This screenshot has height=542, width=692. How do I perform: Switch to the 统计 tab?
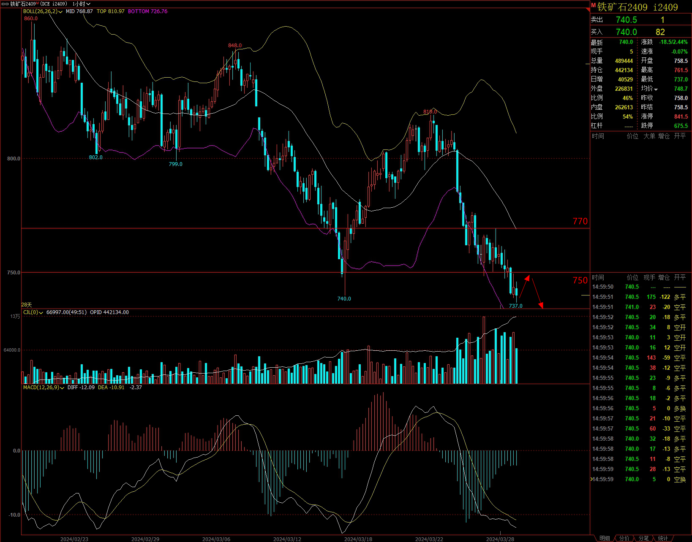click(663, 538)
